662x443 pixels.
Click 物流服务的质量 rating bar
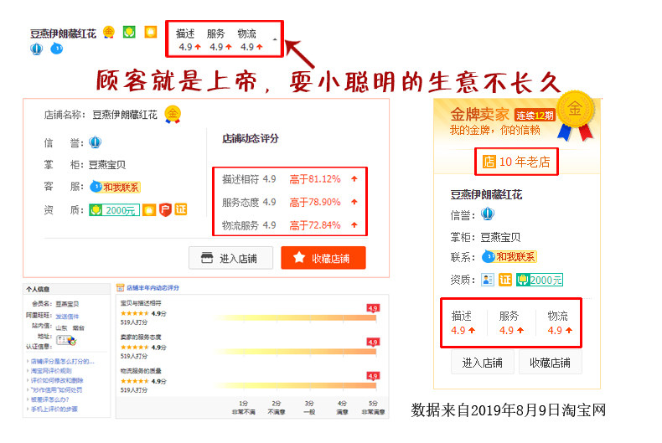[296, 384]
